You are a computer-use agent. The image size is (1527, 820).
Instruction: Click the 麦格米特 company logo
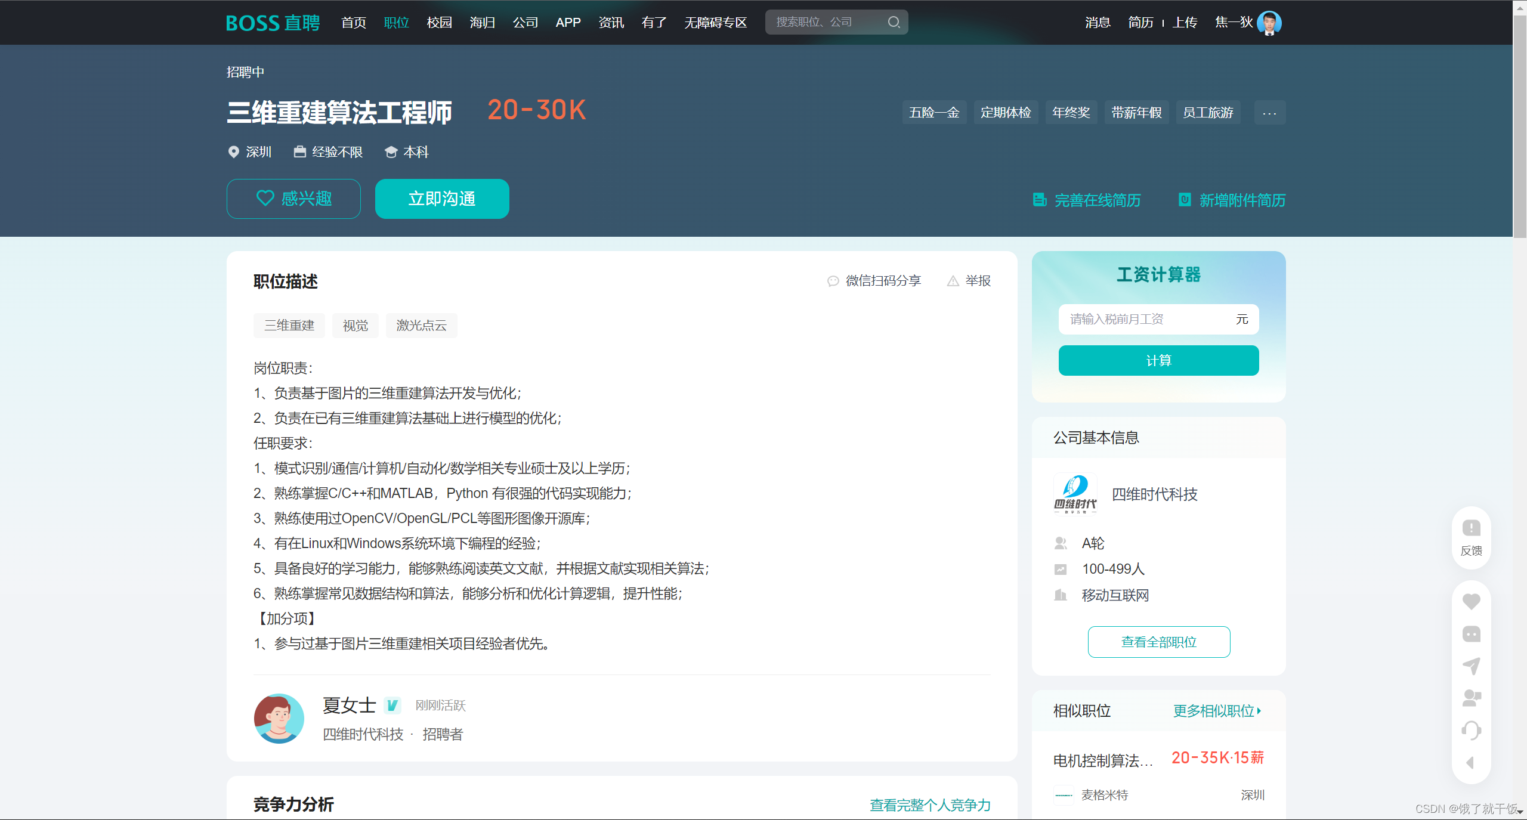tap(1064, 795)
